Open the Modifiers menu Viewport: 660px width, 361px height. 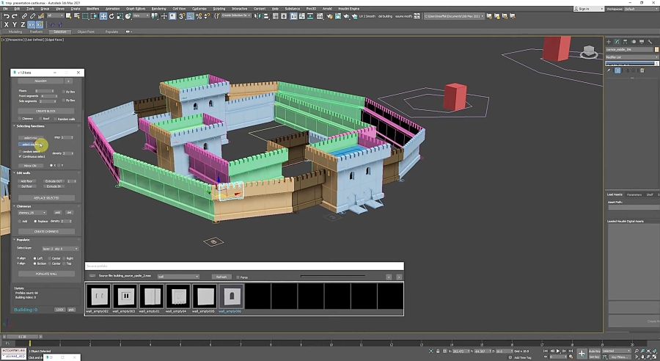[92, 8]
